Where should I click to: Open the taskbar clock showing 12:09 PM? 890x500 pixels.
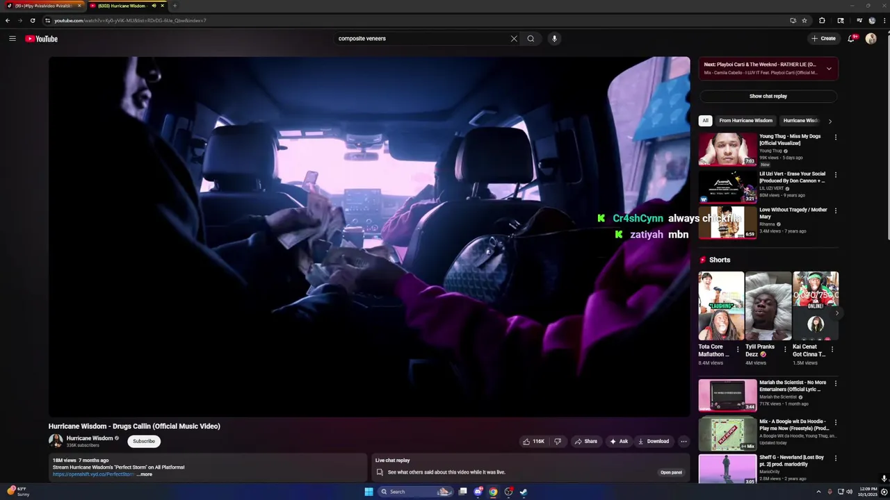[868, 492]
